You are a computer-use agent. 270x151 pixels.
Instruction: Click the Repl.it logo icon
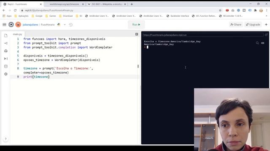click(11, 25)
